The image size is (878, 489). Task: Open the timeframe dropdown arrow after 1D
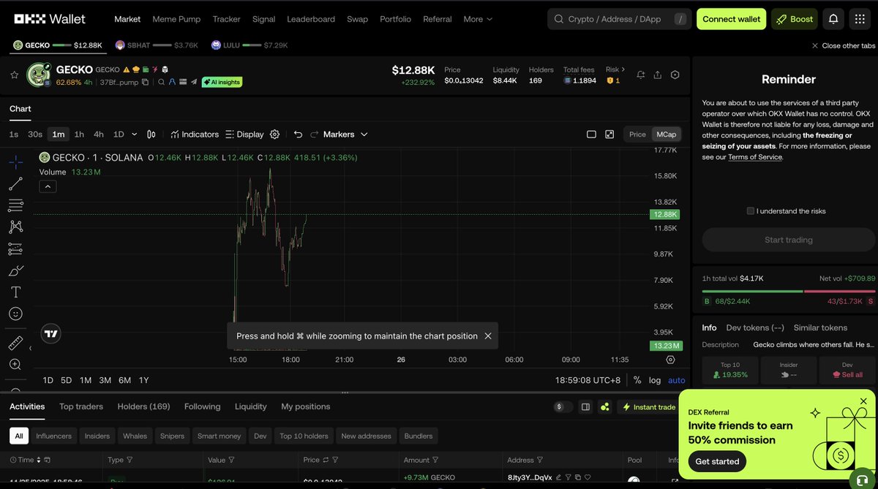[x=135, y=134]
